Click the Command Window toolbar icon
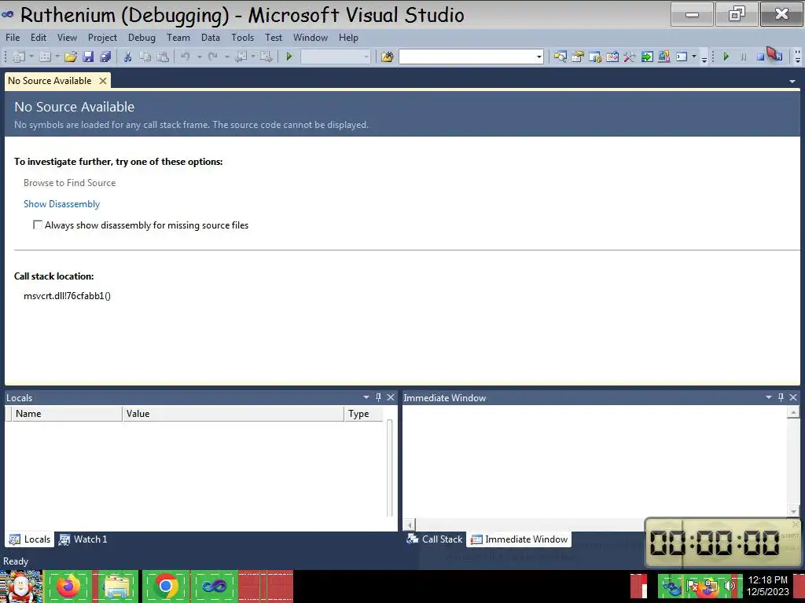 [x=682, y=57]
